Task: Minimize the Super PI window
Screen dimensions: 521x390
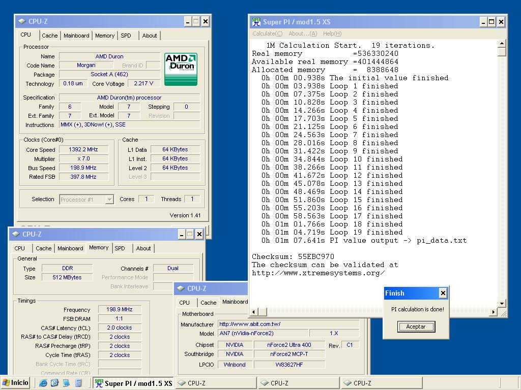Action: (x=483, y=22)
